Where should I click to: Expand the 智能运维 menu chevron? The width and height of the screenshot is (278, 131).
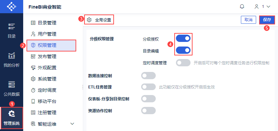(x=72, y=124)
